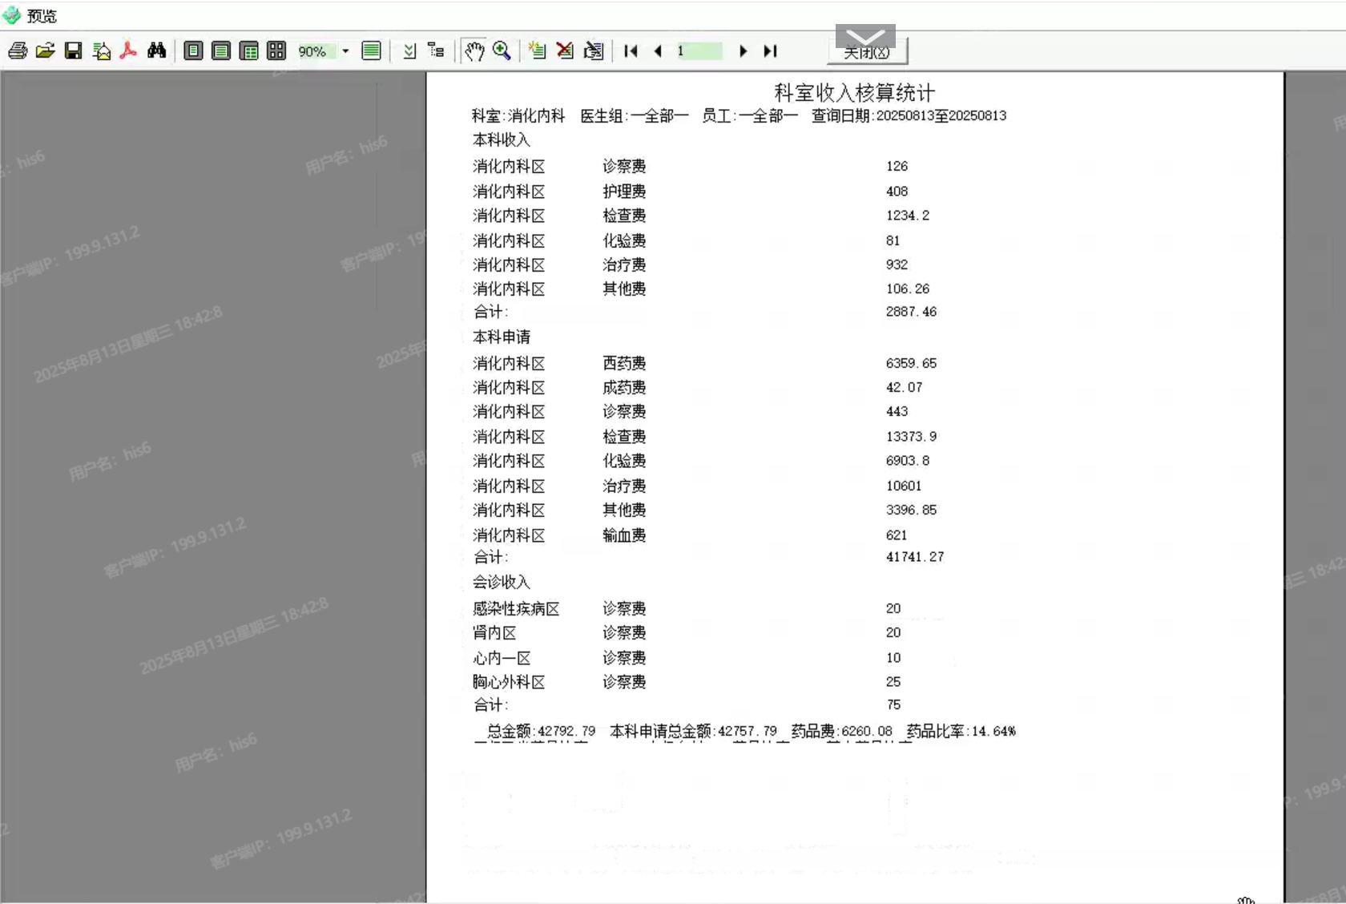
Task: Click the value 1234.2 for 检查费
Action: click(908, 216)
